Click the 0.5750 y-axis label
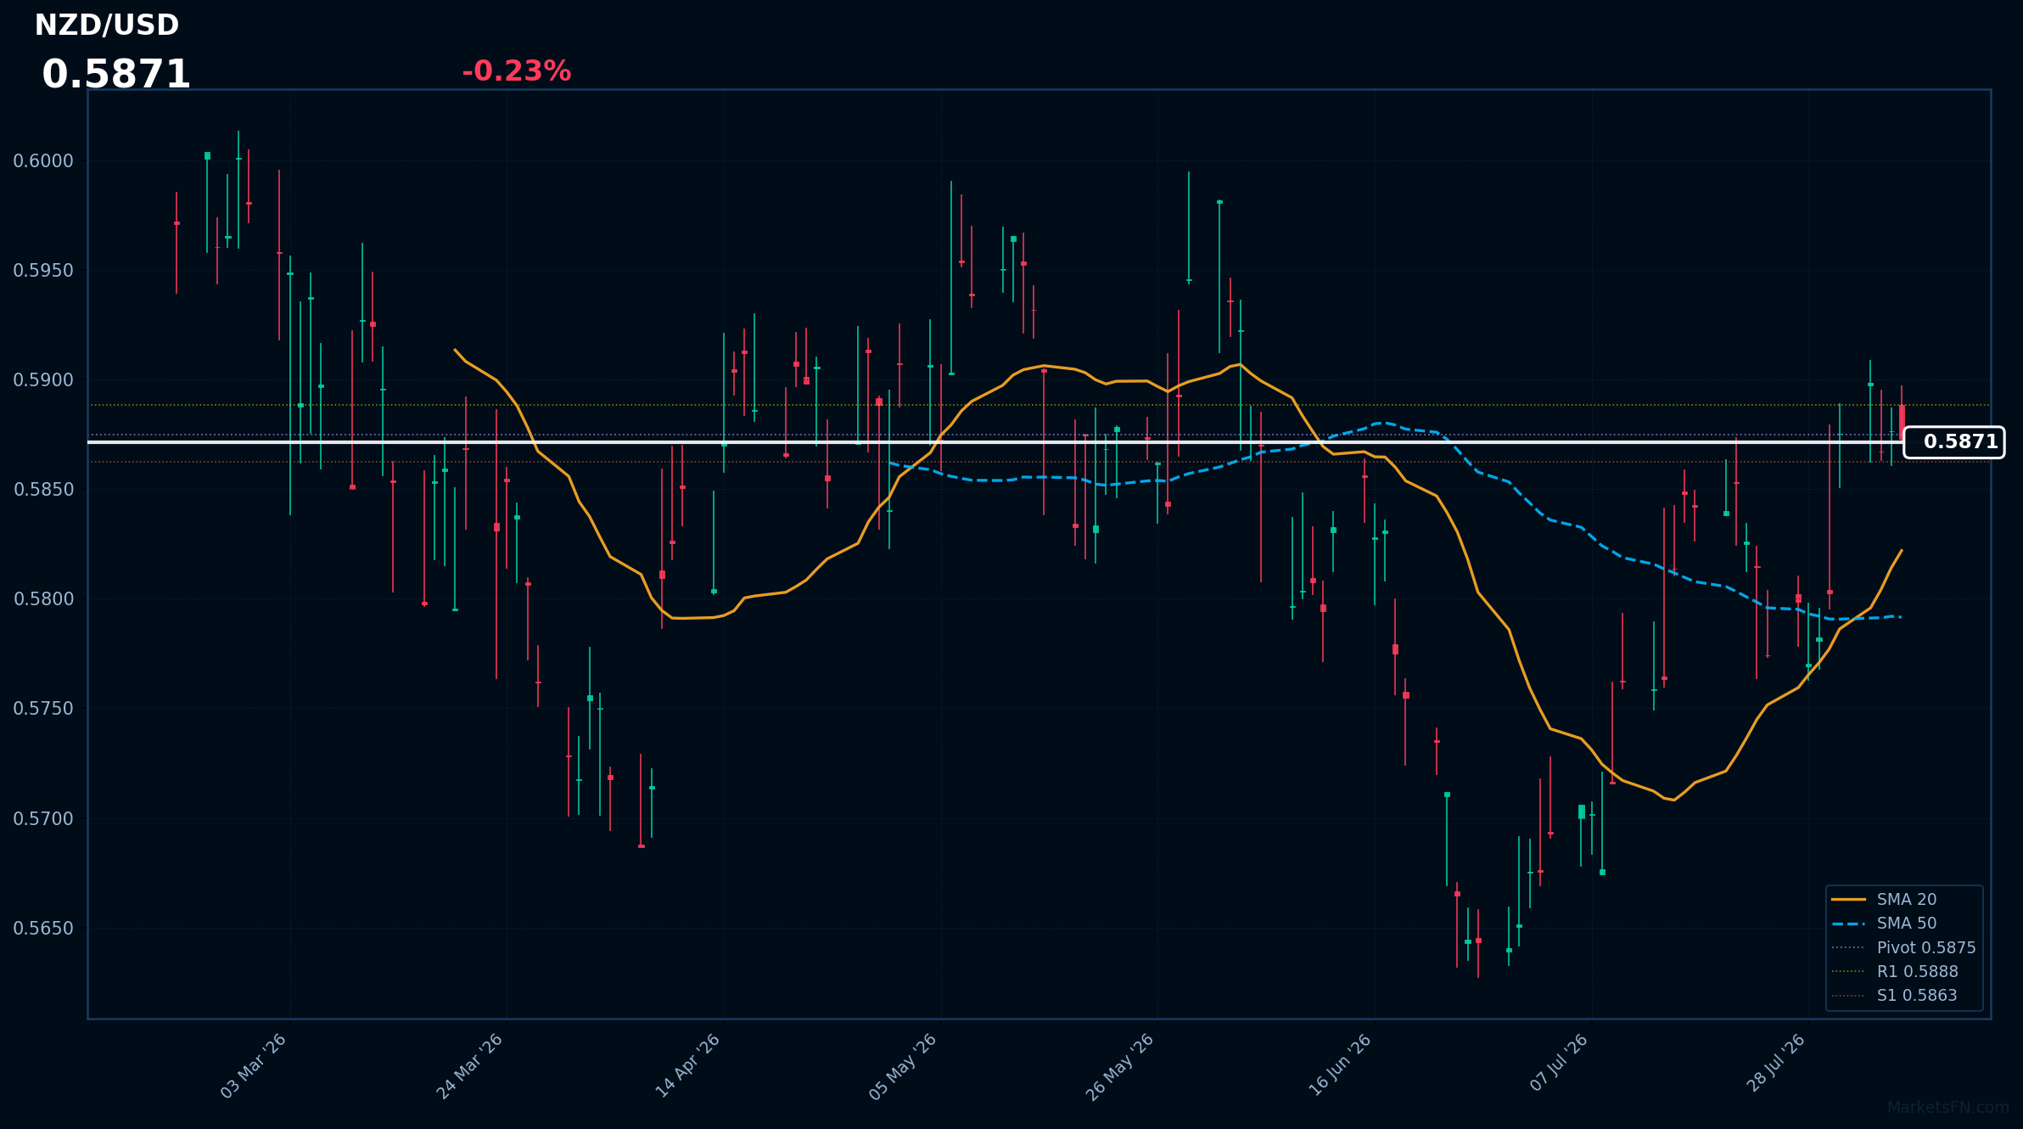This screenshot has height=1129, width=2023. [43, 709]
